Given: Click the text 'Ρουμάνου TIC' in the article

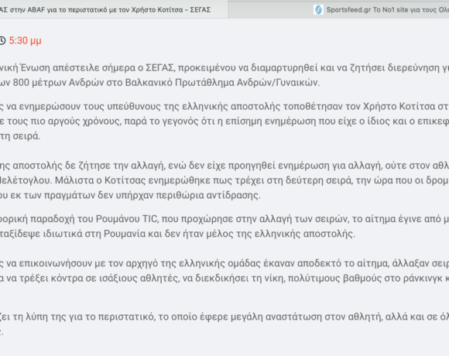Looking at the screenshot, I should pyautogui.click(x=127, y=219).
